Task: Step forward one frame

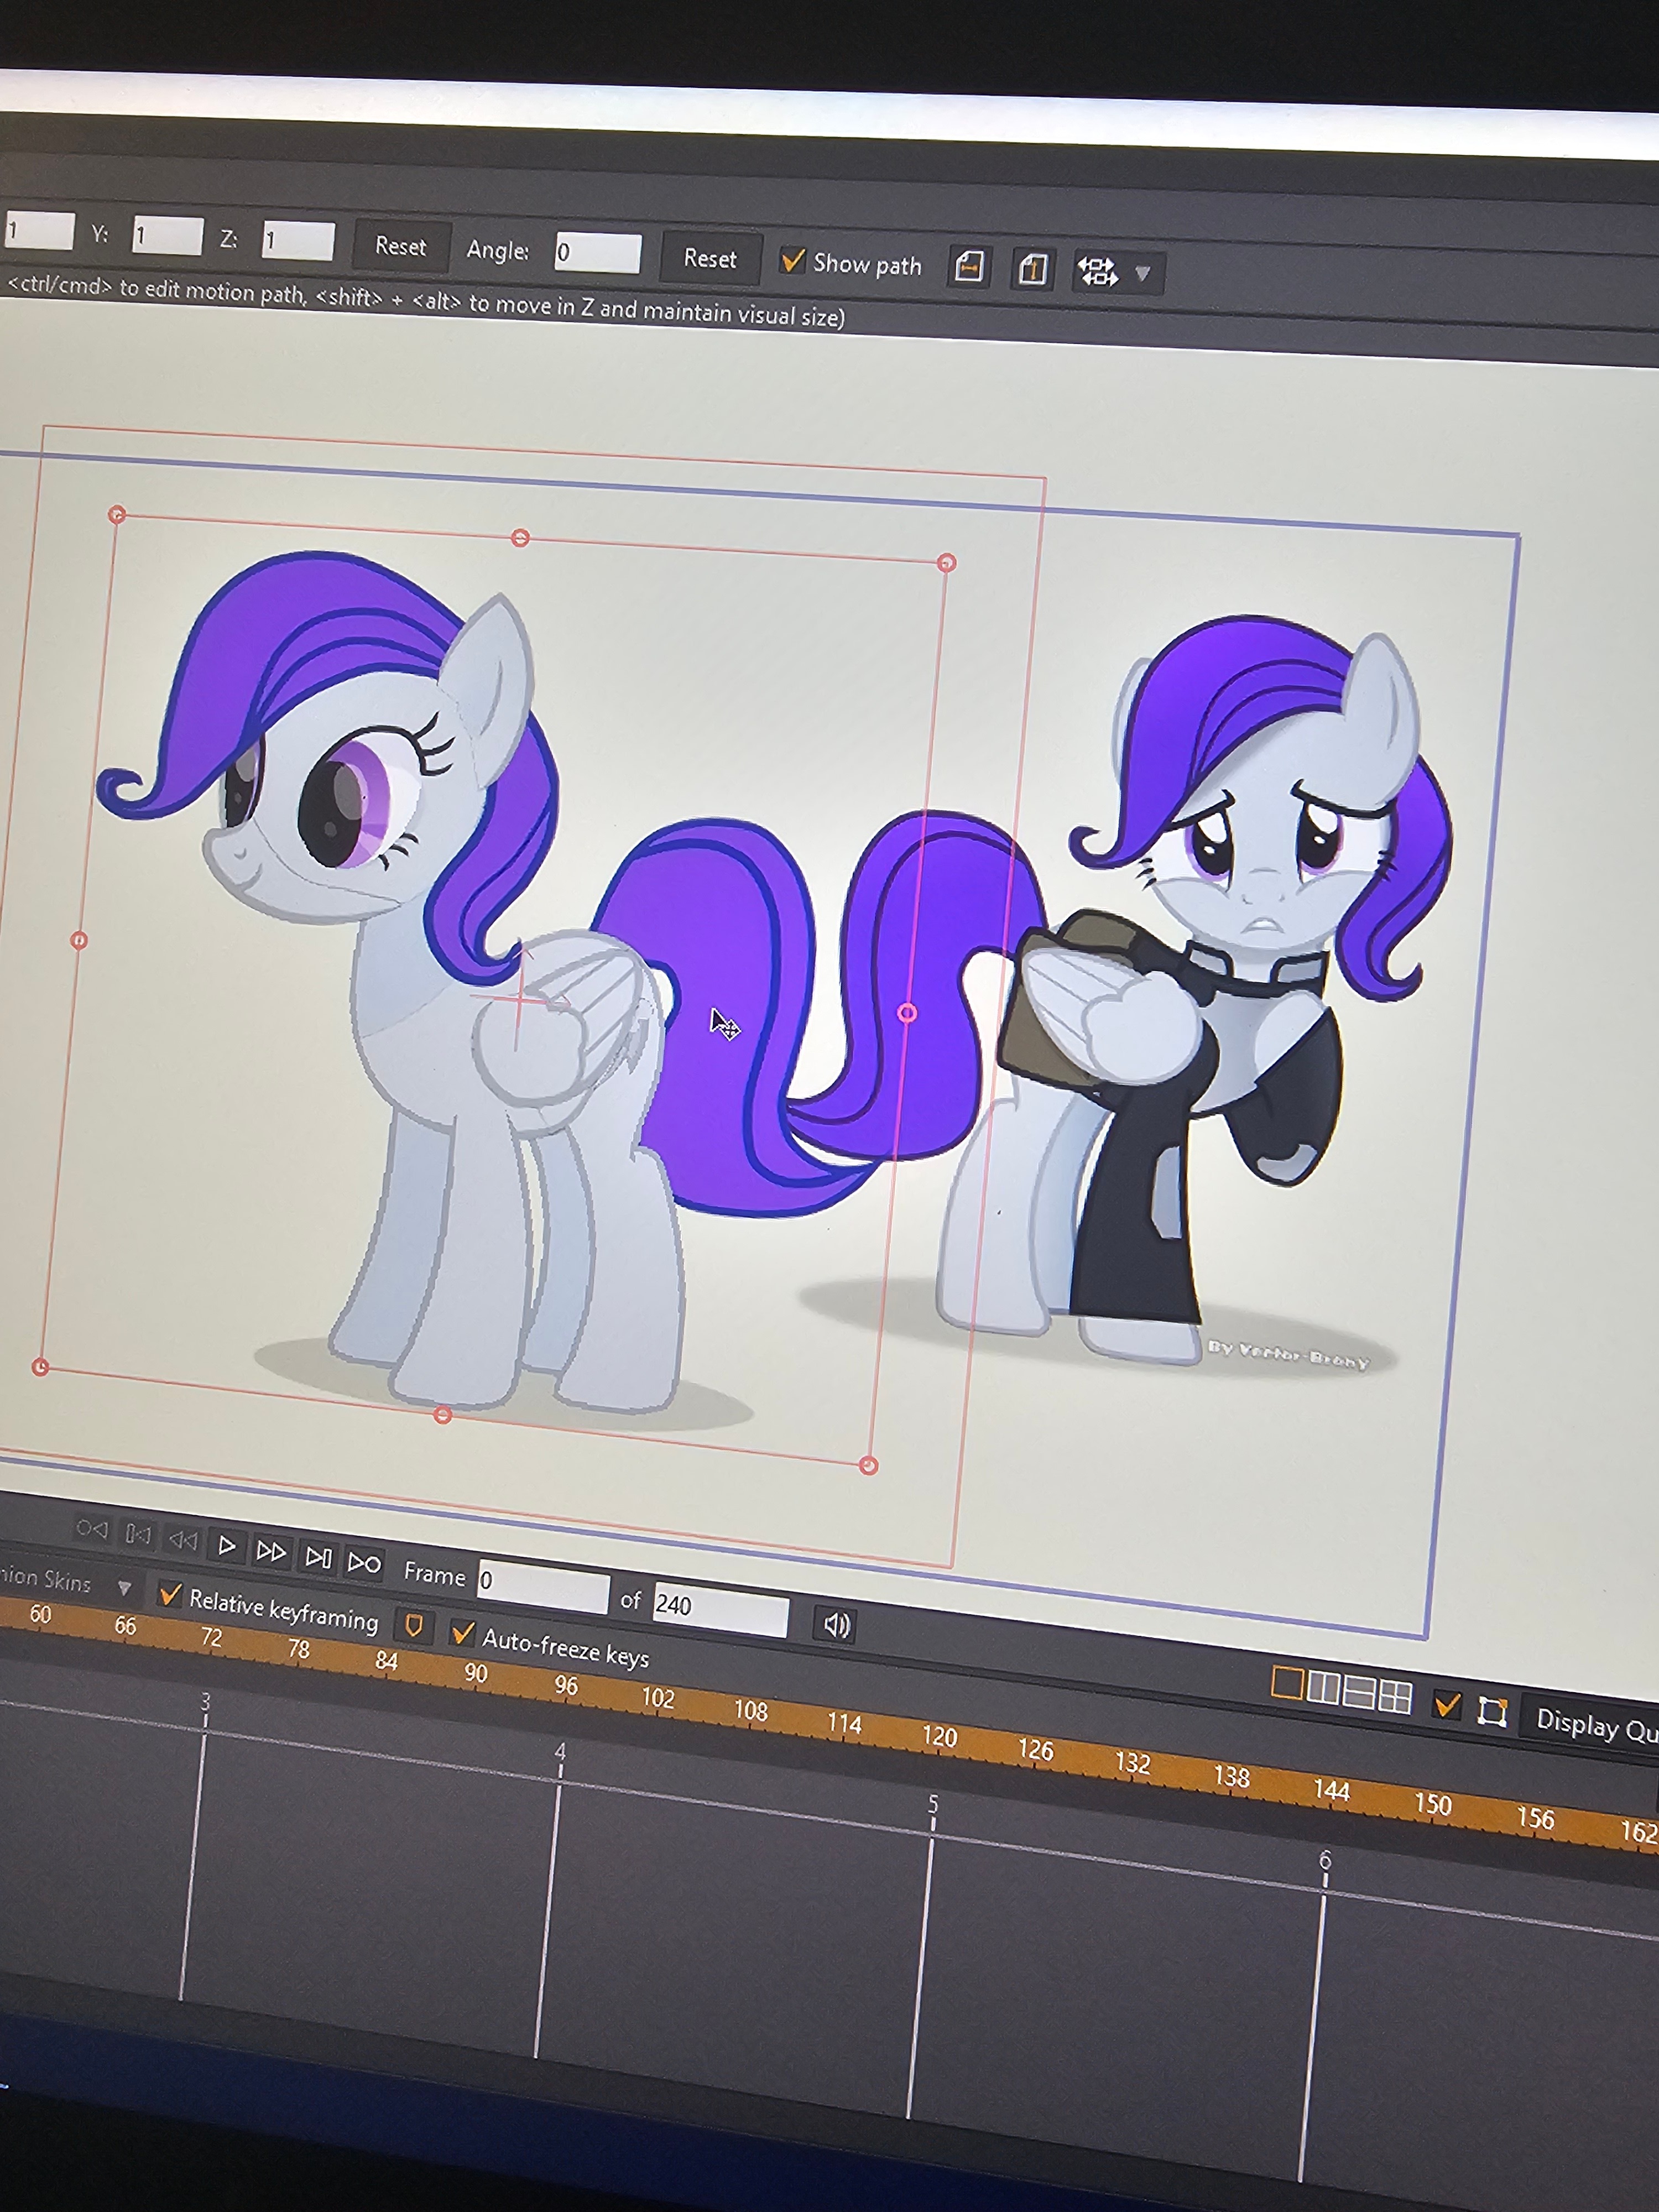Action: (270, 1551)
